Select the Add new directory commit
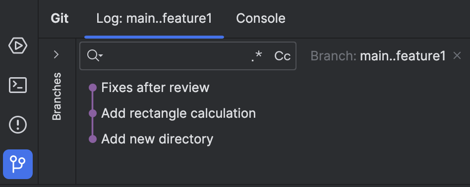 coord(157,139)
